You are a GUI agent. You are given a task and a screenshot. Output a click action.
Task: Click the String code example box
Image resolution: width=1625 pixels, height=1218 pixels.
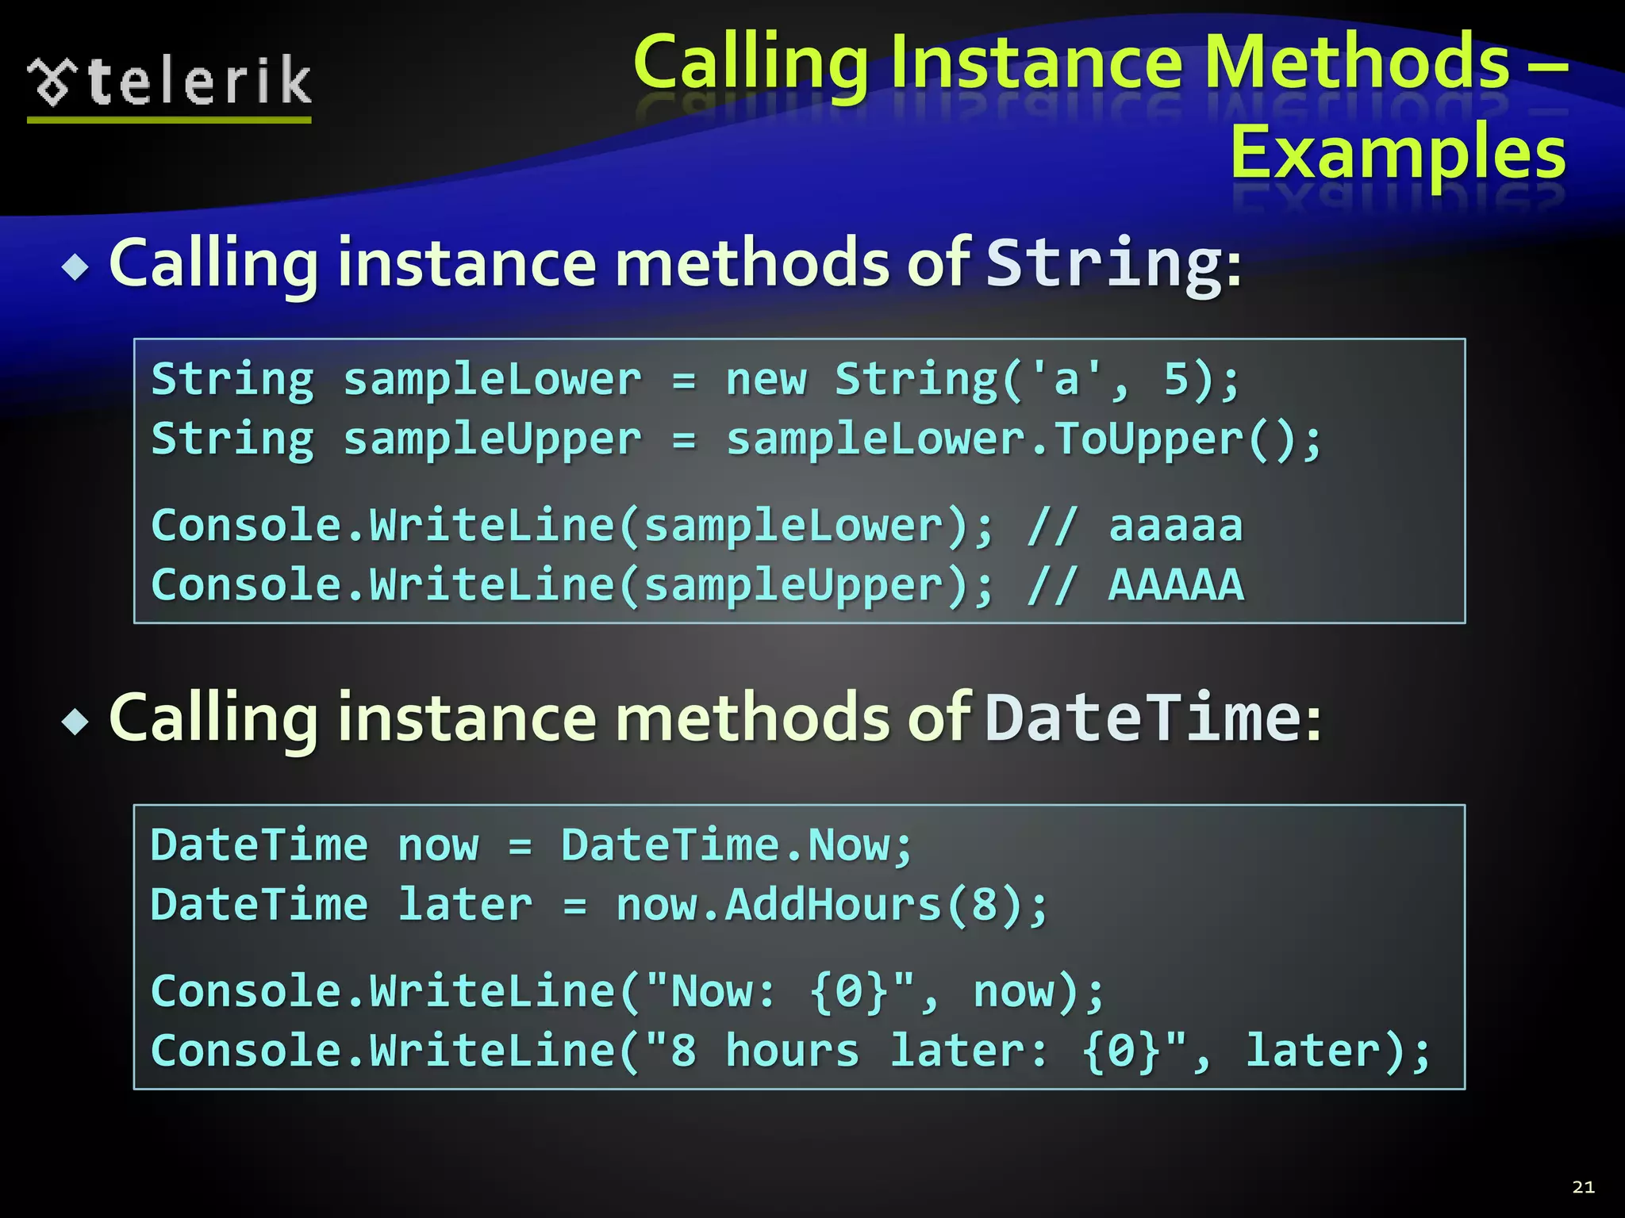click(798, 481)
